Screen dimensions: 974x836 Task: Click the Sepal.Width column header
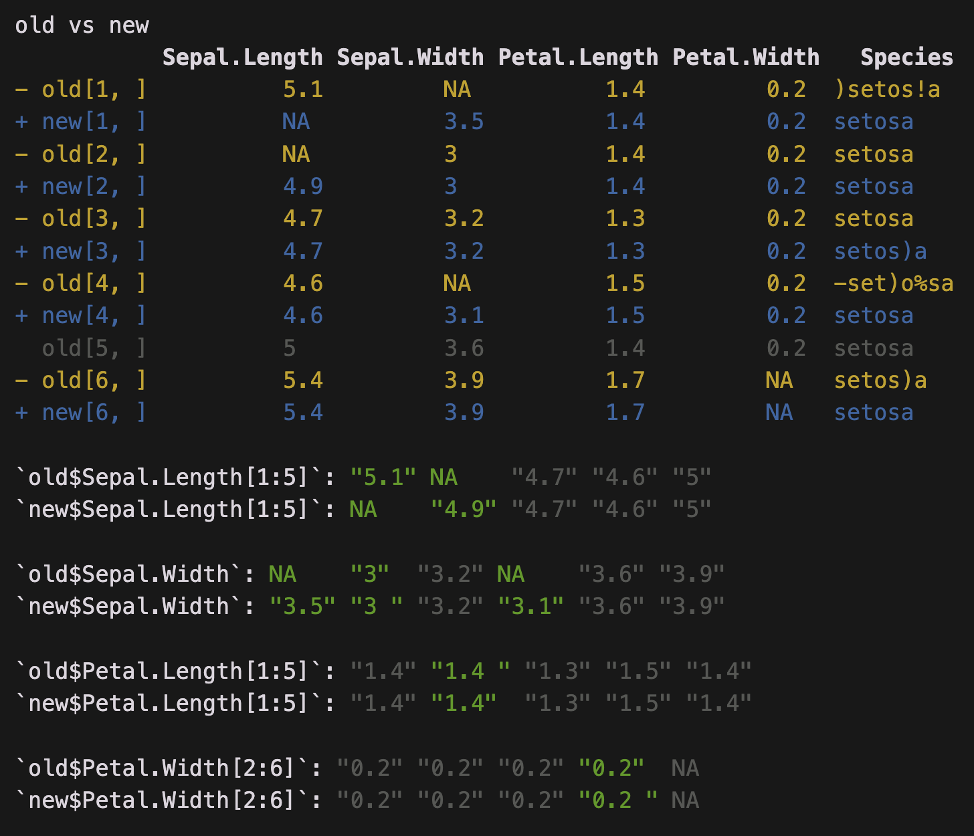[410, 58]
